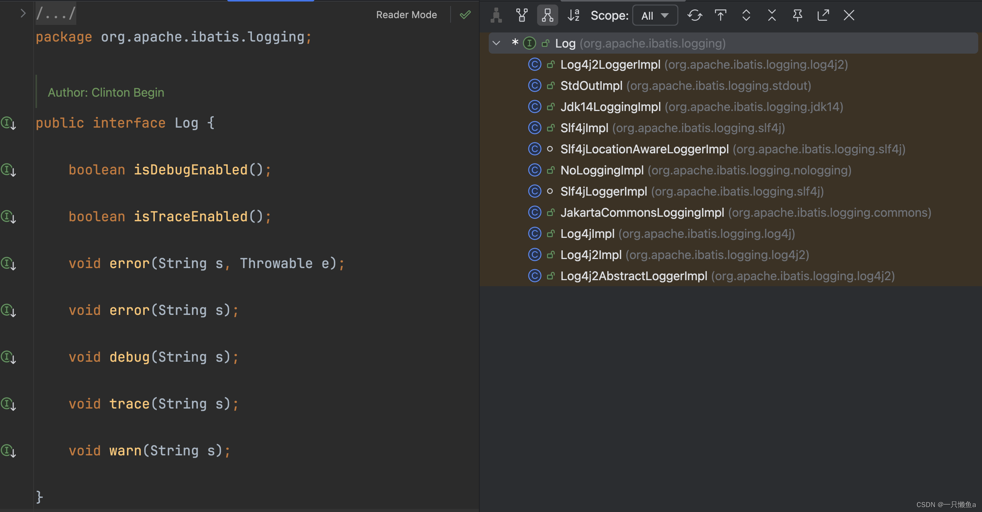Select StdOutImpl in the hierarchy tree

point(591,86)
